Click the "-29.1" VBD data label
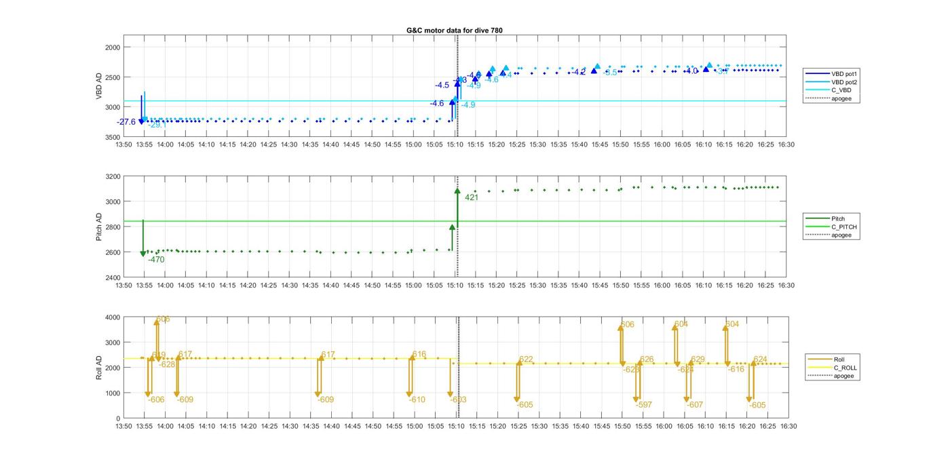 pyautogui.click(x=157, y=125)
